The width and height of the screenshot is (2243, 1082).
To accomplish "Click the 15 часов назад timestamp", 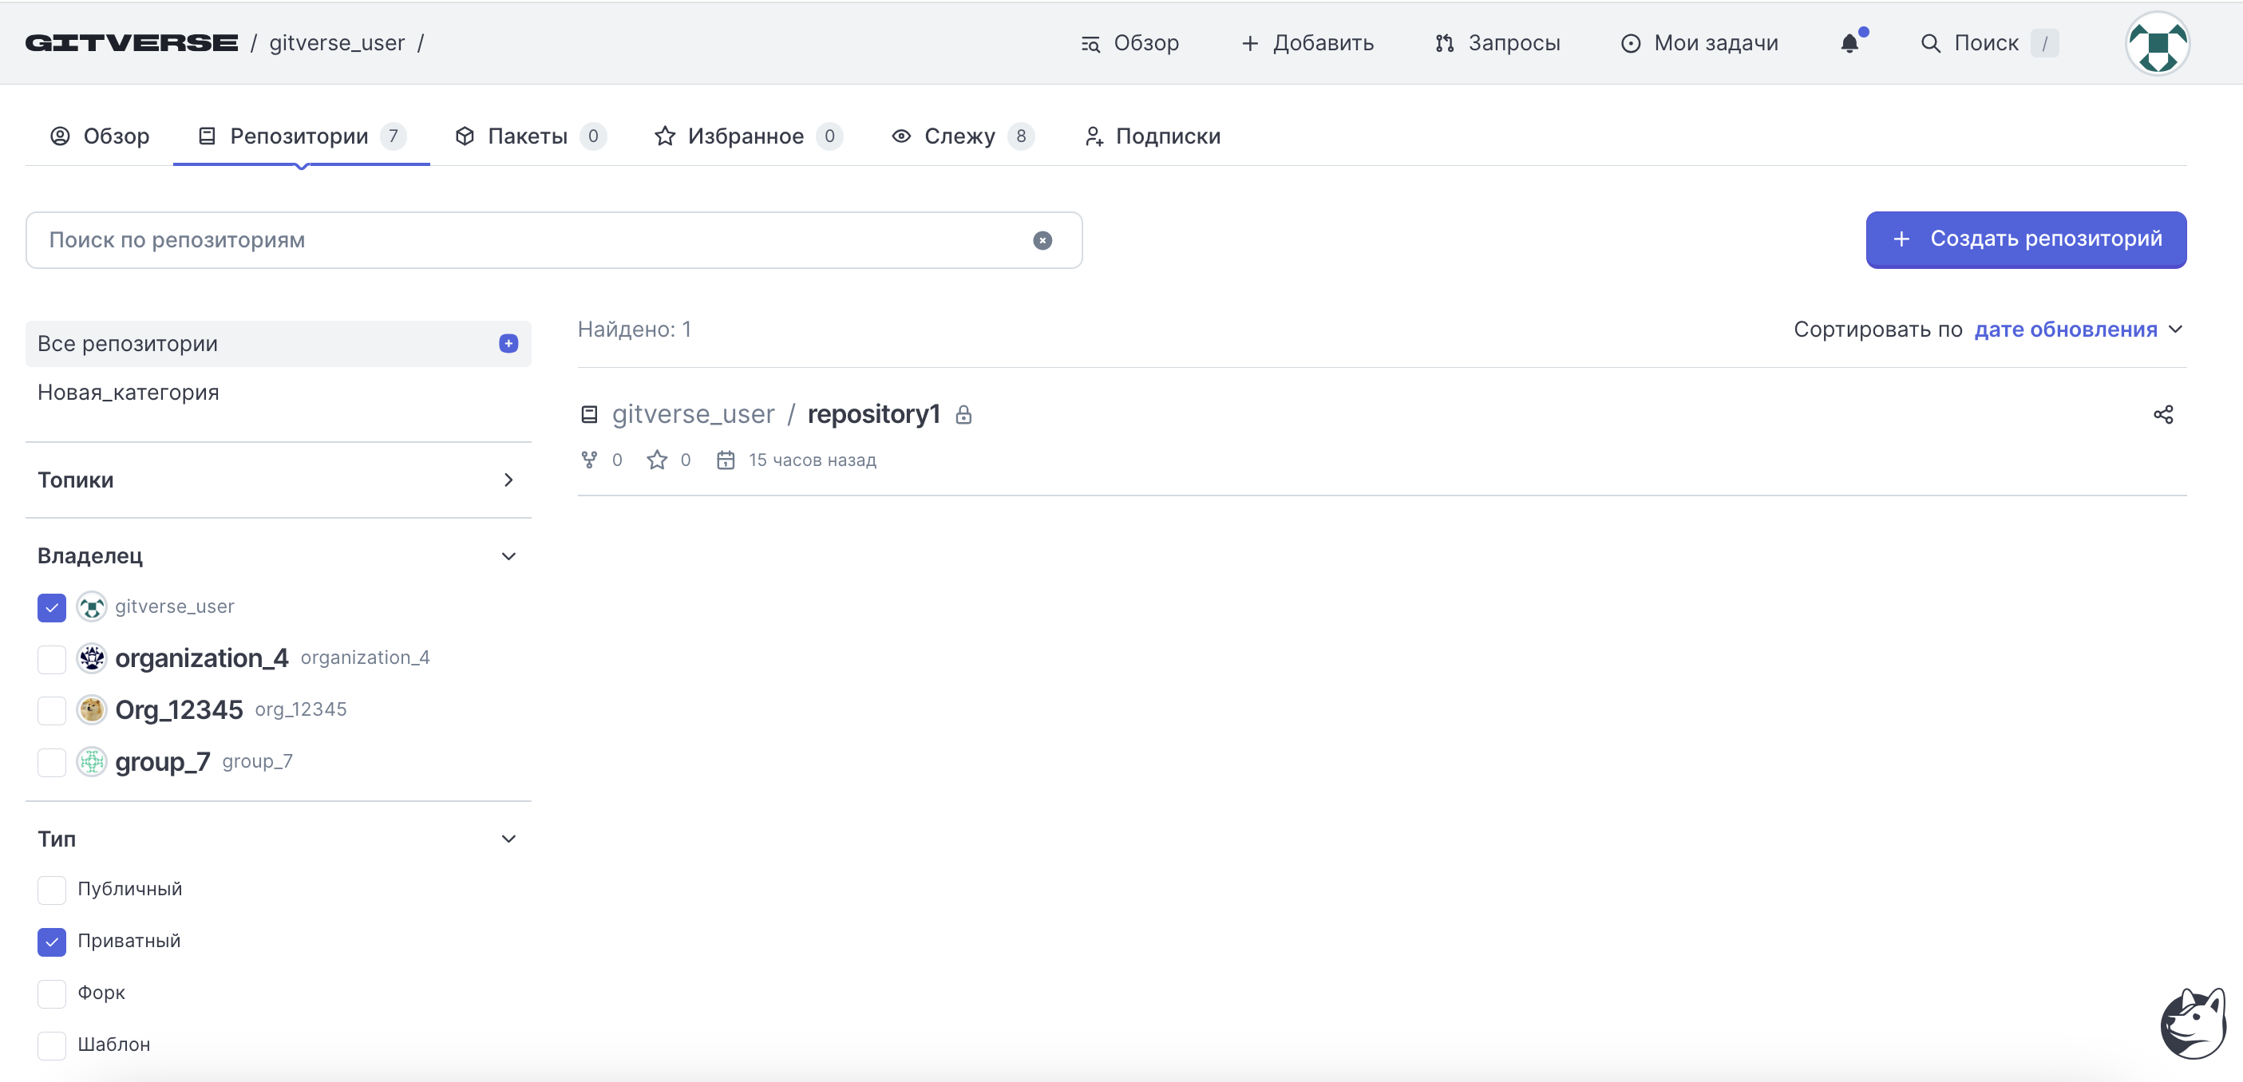I will (813, 460).
